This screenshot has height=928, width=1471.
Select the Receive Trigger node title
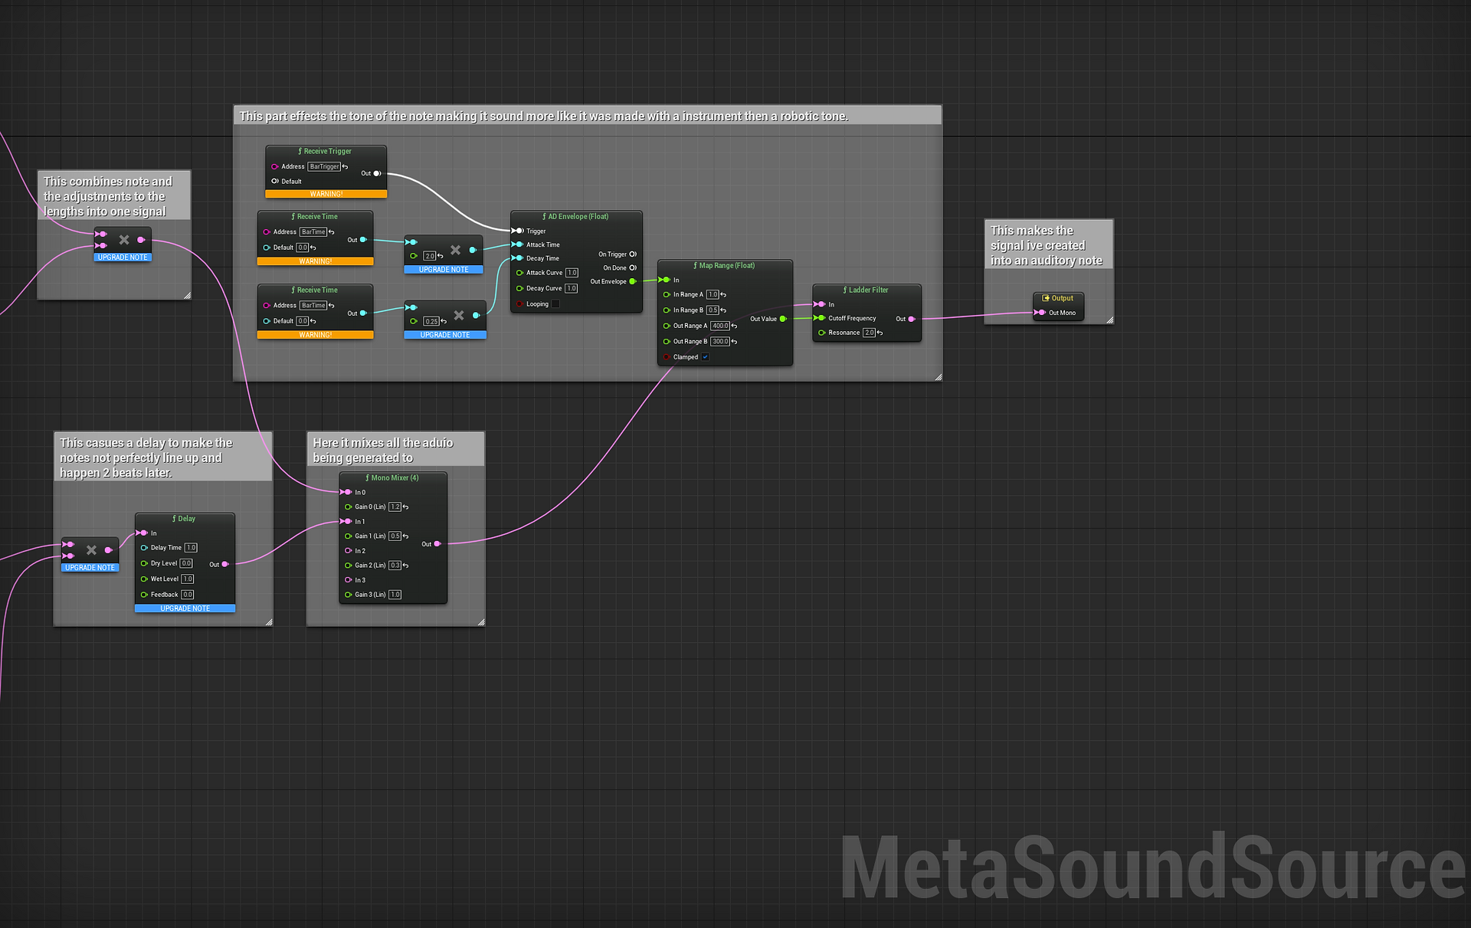pyautogui.click(x=327, y=152)
